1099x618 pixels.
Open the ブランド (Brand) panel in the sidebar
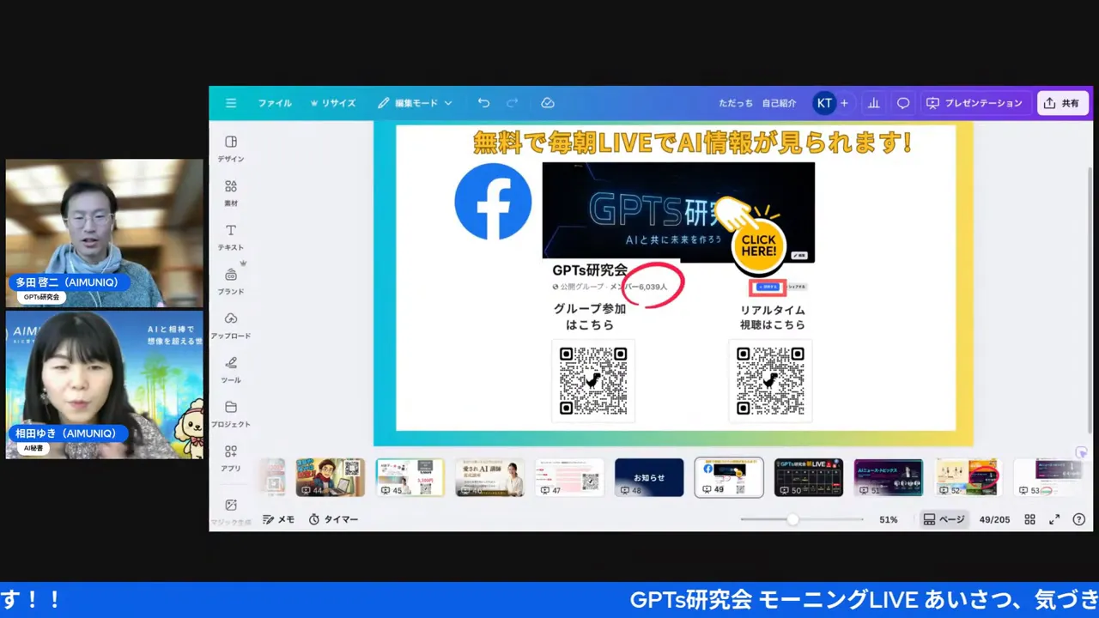230,280
